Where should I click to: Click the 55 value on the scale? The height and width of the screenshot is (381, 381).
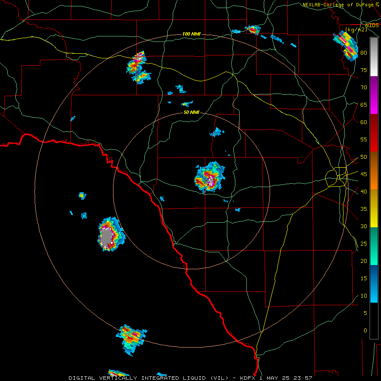(x=364, y=140)
